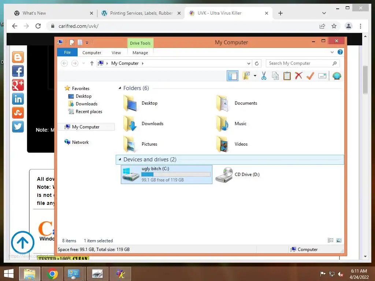Click the Copy icon in explorer toolbar
Screen dimensions: 375x281
[275, 76]
